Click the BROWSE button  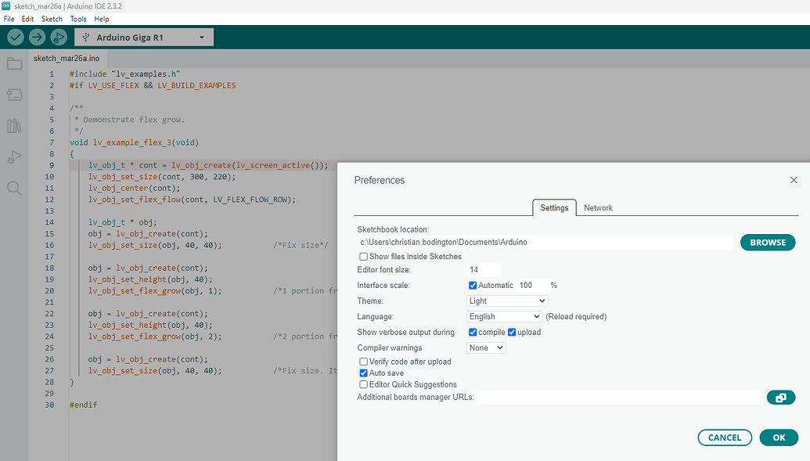(x=768, y=243)
